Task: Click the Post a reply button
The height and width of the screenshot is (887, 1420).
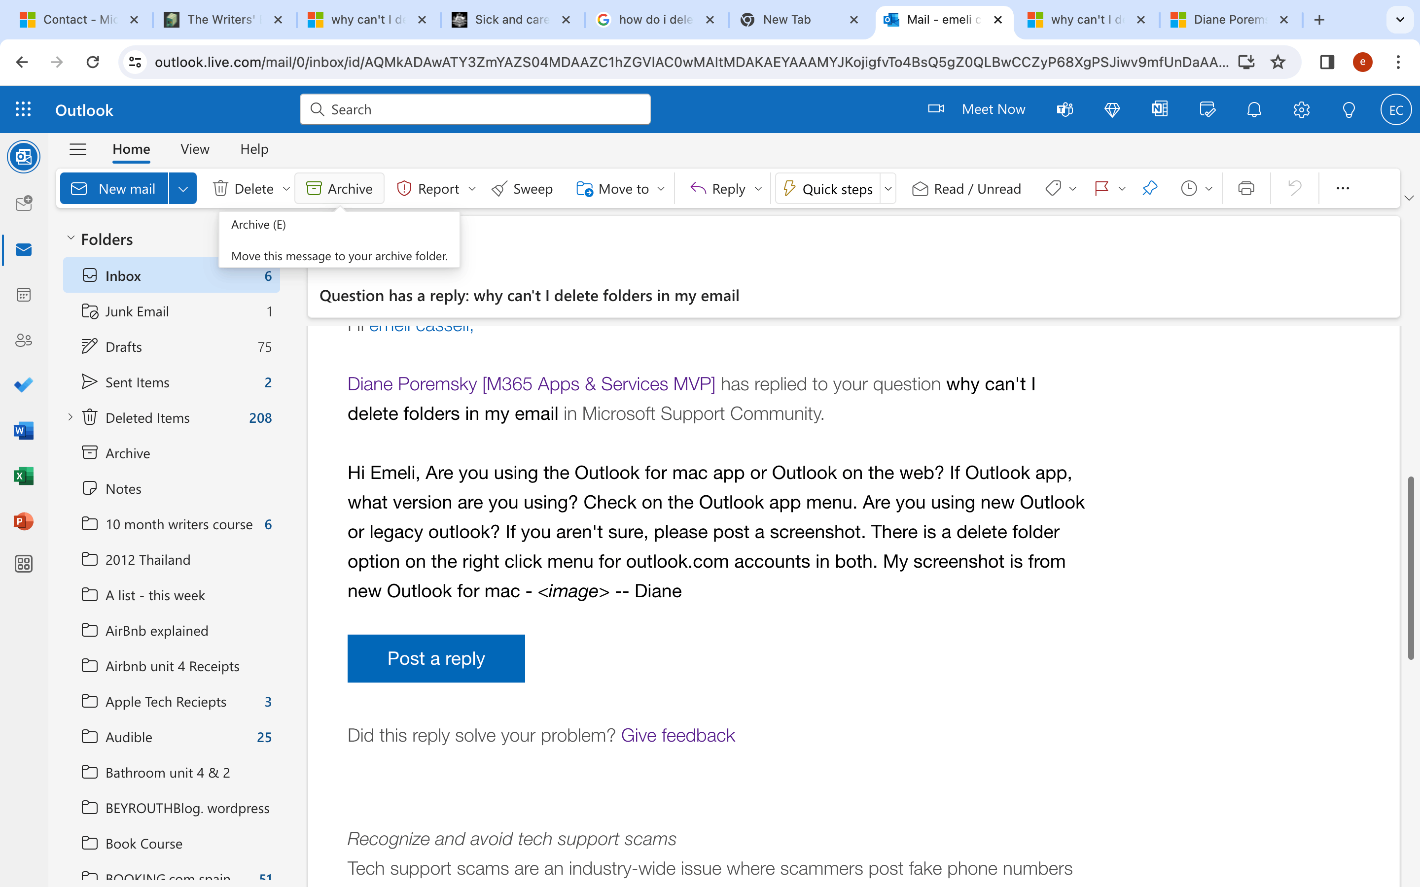Action: tap(436, 658)
